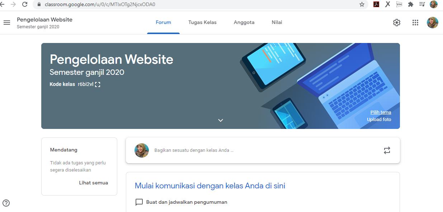Open browser extensions puzzle icon

click(x=411, y=4)
